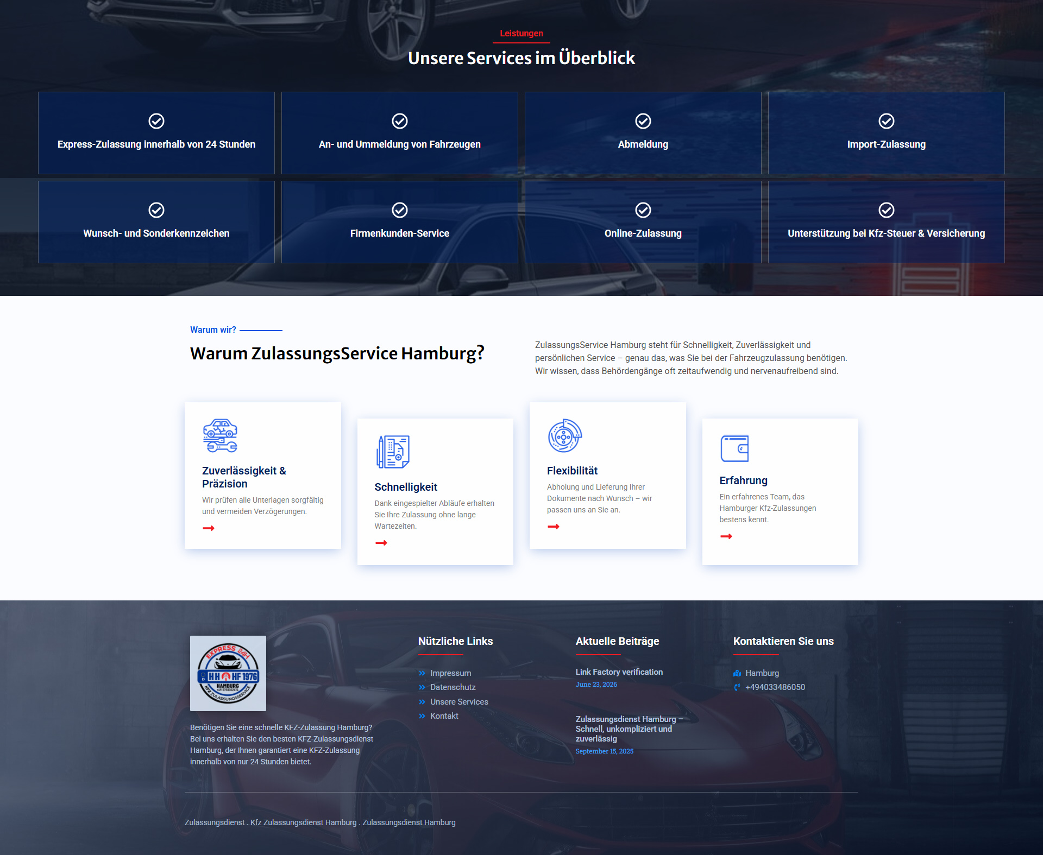Open the Link Factory verification post
1043x855 pixels.
[619, 672]
